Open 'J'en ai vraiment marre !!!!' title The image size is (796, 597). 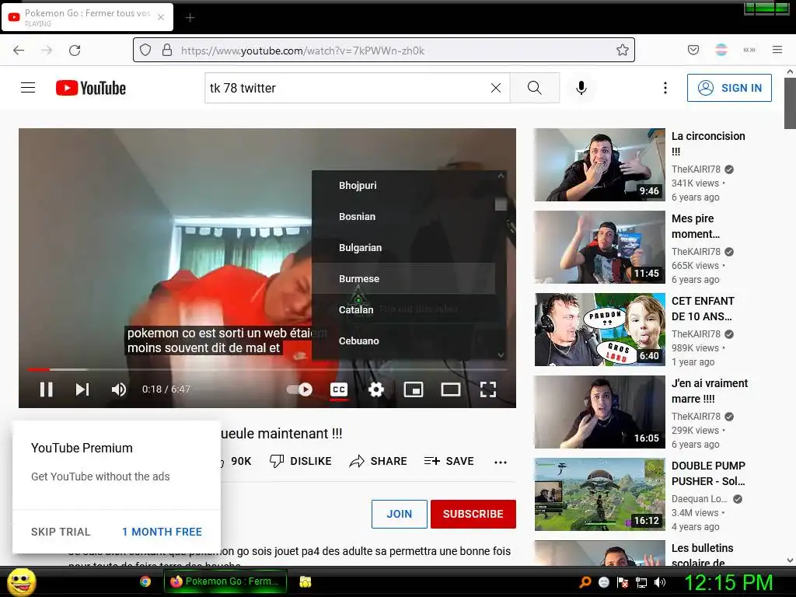pyautogui.click(x=709, y=391)
